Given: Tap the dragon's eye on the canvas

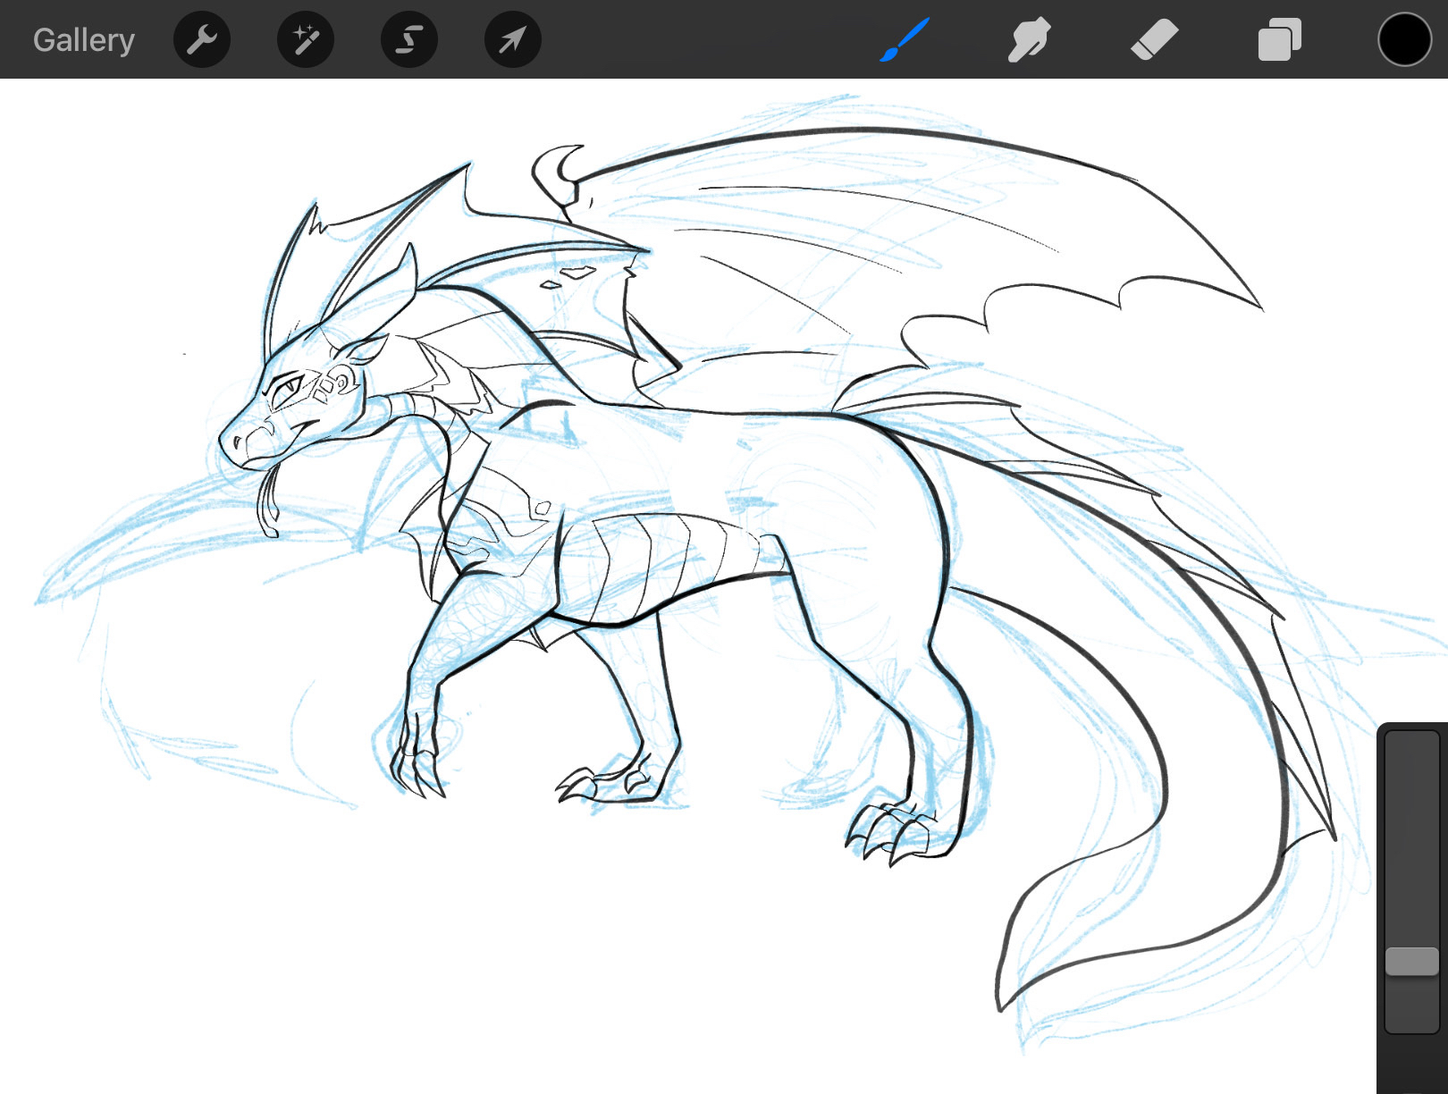Looking at the screenshot, I should coord(288,390).
